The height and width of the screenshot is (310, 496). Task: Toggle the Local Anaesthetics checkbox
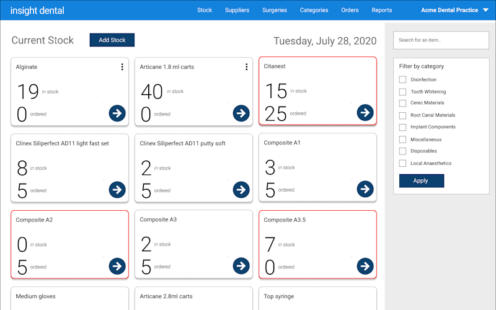pyautogui.click(x=403, y=163)
